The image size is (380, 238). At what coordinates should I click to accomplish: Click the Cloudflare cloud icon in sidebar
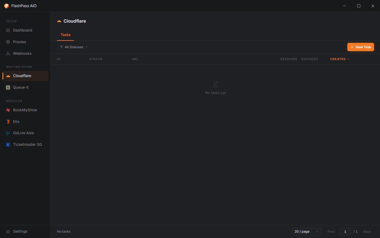(x=8, y=76)
